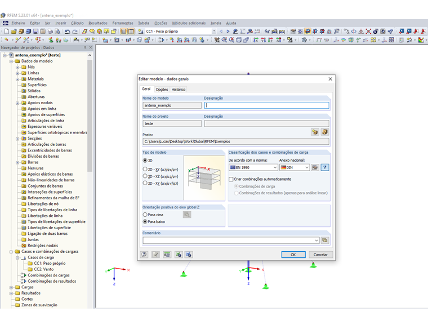Click the New model icon in toolbar
Viewport: 428px width, 321px height.
(7, 32)
